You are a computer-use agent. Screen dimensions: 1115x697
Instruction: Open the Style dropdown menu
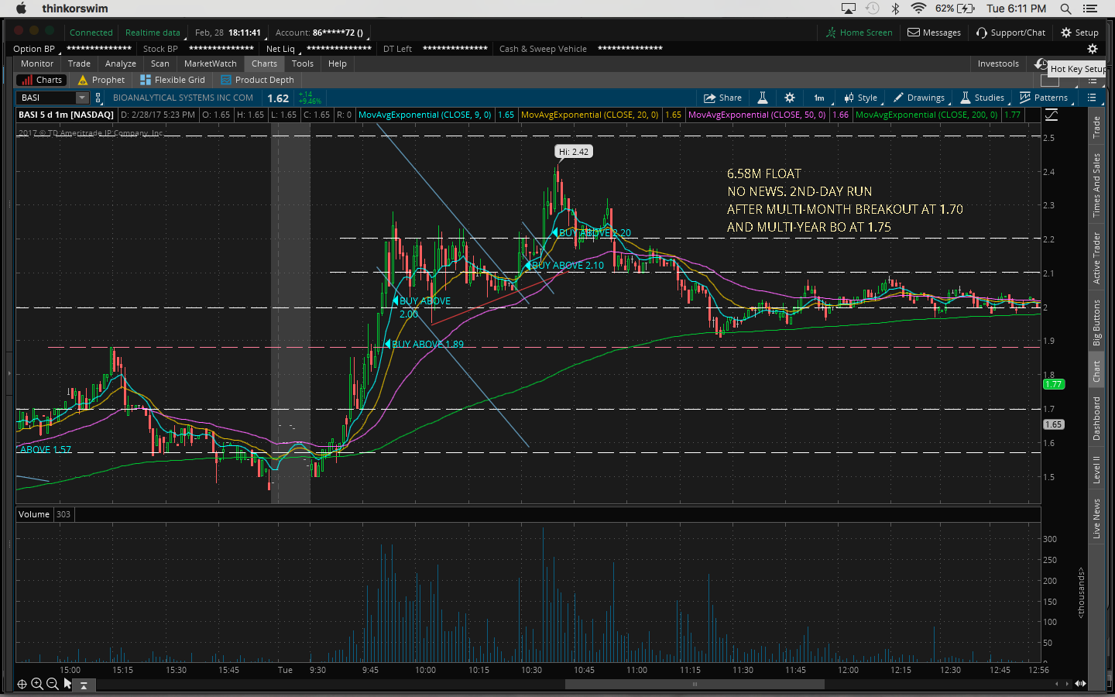(x=861, y=98)
